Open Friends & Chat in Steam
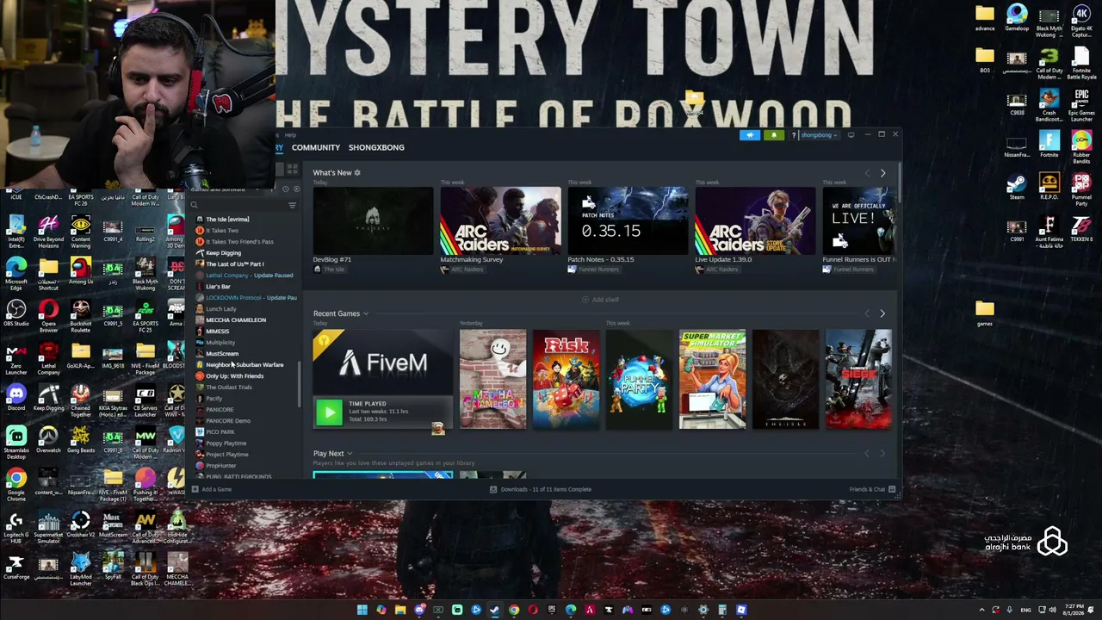 [x=872, y=489]
